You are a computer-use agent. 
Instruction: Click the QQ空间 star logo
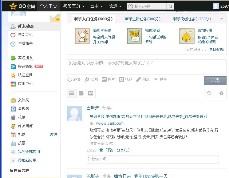click(x=13, y=6)
